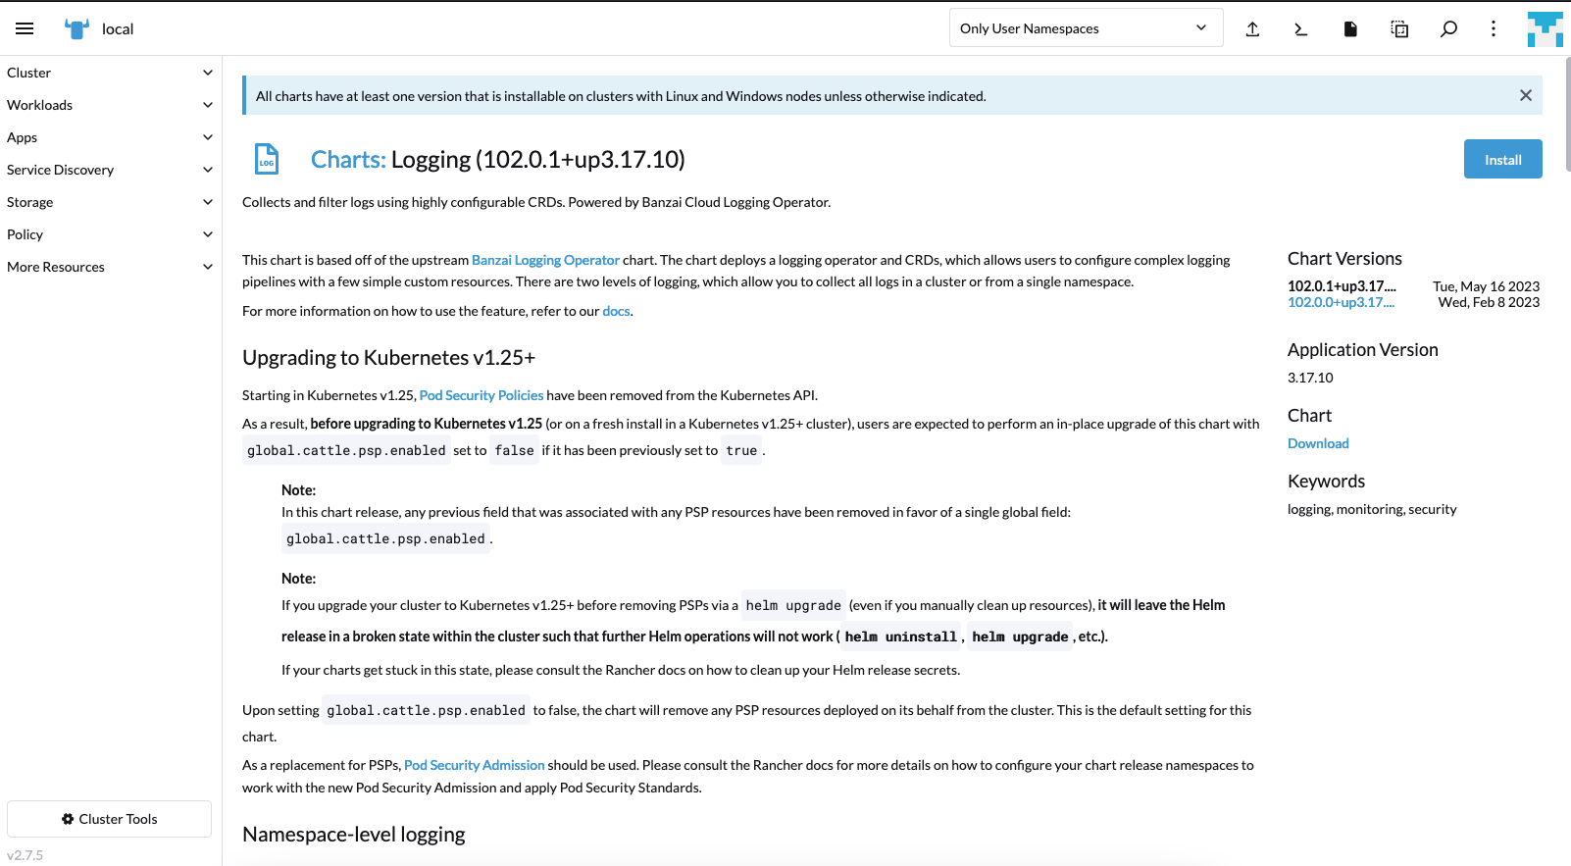Expand the More Resources section

[x=110, y=267]
